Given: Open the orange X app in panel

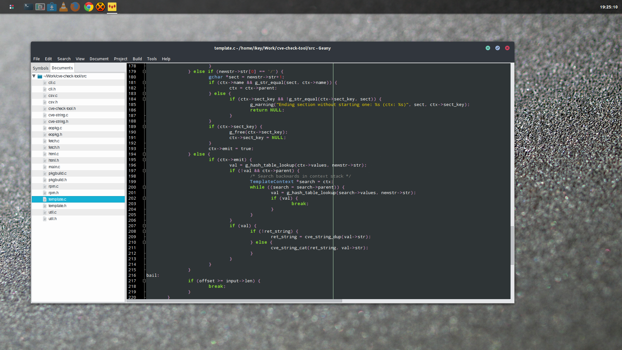Looking at the screenshot, I should pyautogui.click(x=100, y=7).
